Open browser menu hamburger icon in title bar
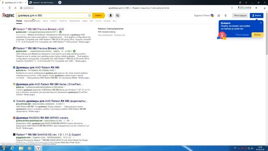 tap(246, 3)
